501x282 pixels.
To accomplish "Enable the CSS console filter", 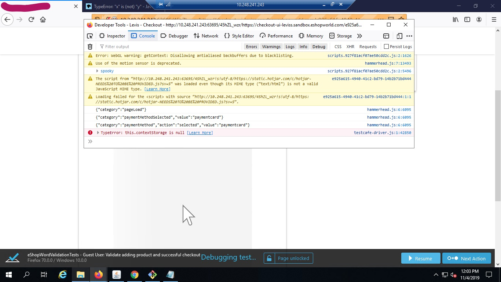I will tap(338, 47).
